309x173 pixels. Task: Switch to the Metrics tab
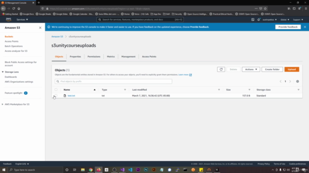click(111, 57)
